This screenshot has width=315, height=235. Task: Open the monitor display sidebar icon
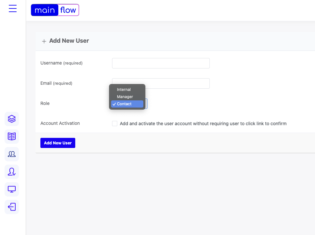point(12,189)
